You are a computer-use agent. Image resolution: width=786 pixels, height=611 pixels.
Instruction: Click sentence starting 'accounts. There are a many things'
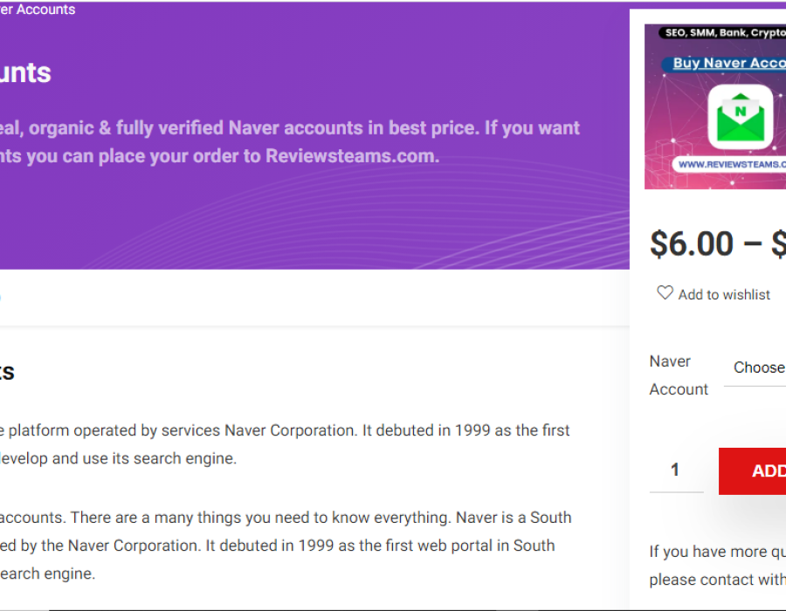point(286,518)
